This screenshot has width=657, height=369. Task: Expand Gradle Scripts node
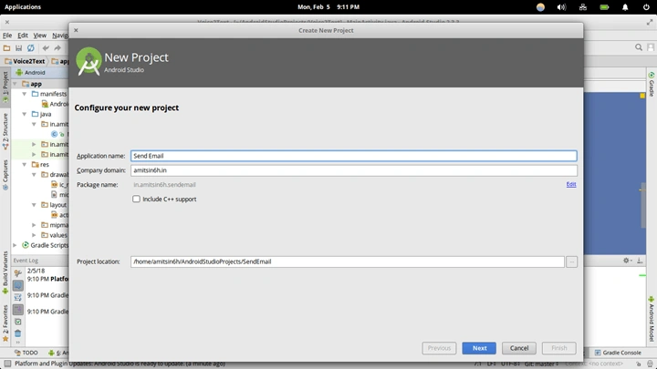[16, 245]
